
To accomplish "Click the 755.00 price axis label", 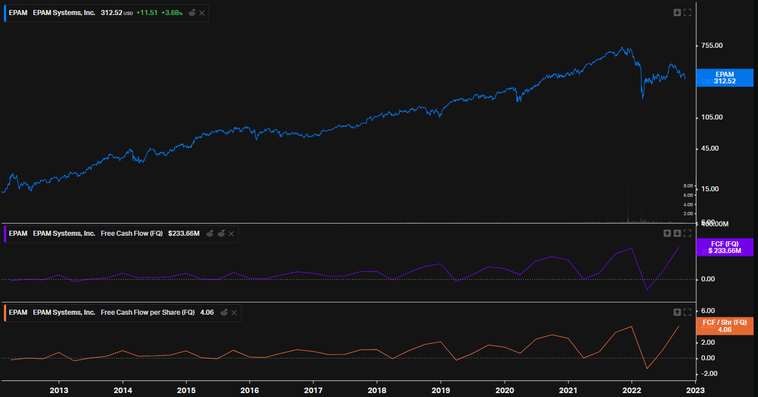I will point(711,45).
